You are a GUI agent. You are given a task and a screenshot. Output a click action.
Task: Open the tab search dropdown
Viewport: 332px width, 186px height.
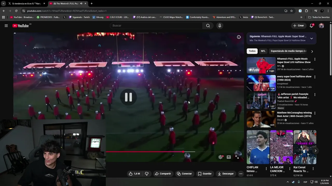pos(3,4)
